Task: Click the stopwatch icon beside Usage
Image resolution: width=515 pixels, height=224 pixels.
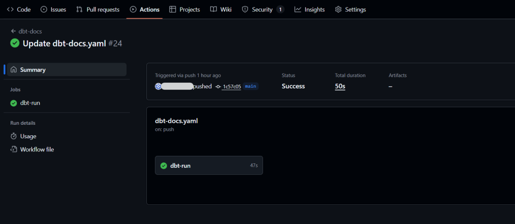Action: (14, 136)
